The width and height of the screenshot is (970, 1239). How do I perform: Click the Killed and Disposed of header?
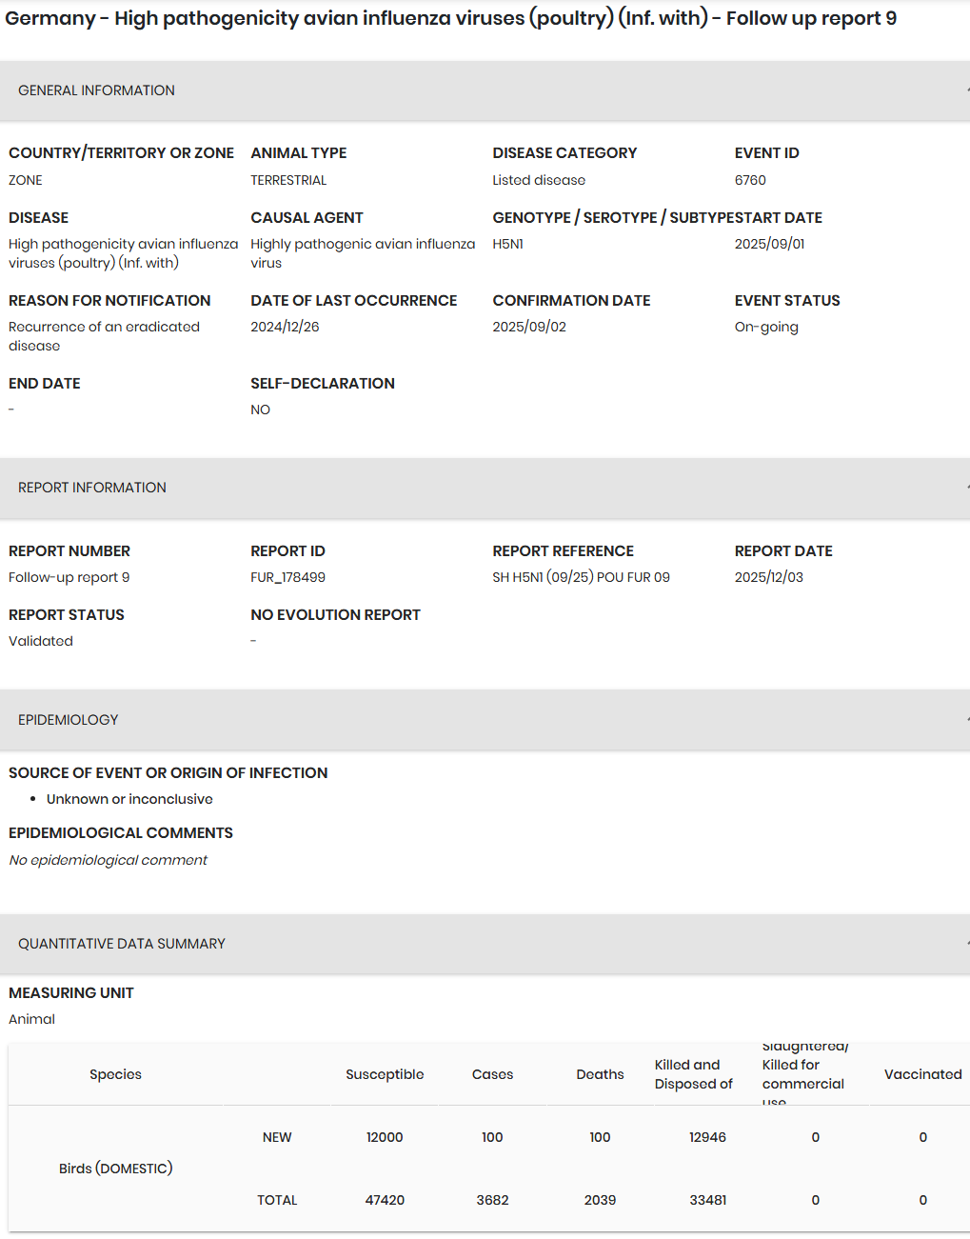[694, 1074]
